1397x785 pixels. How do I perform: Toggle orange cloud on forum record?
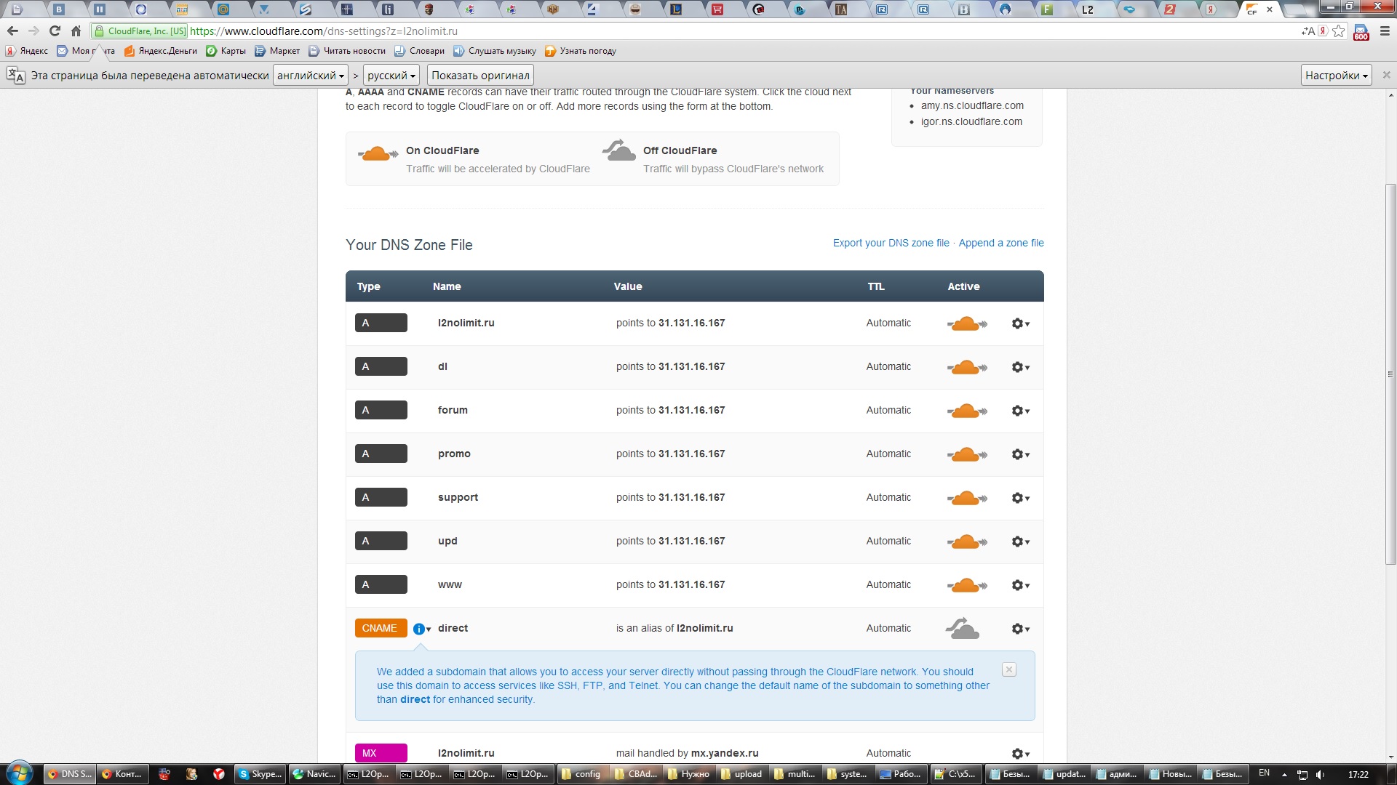[966, 411]
